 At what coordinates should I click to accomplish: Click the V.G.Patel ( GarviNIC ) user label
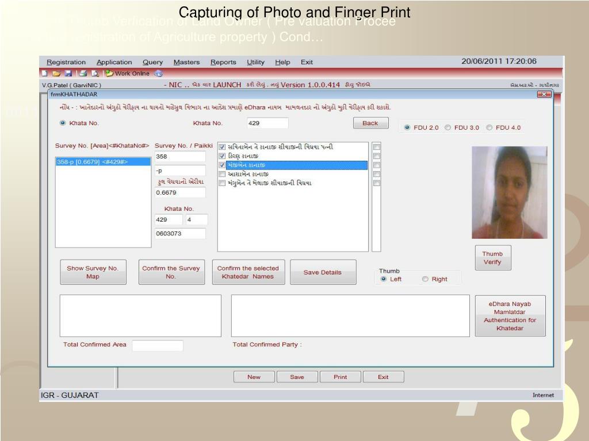71,85
